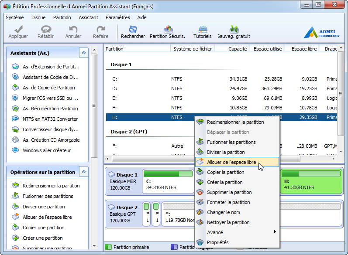Open the Partition menu
Image resolution: width=348 pixels, height=255 pixels.
point(62,17)
